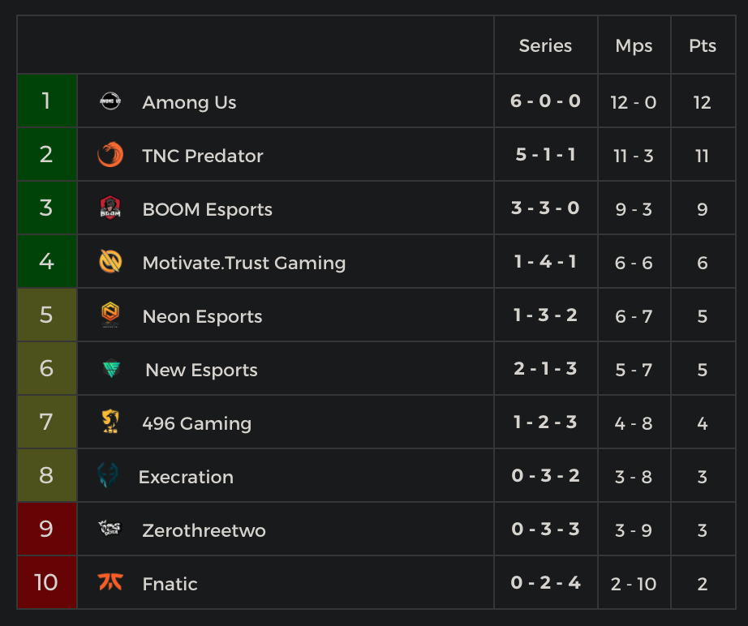Click the Motivate.Trust Gaming team logo

[x=110, y=262]
